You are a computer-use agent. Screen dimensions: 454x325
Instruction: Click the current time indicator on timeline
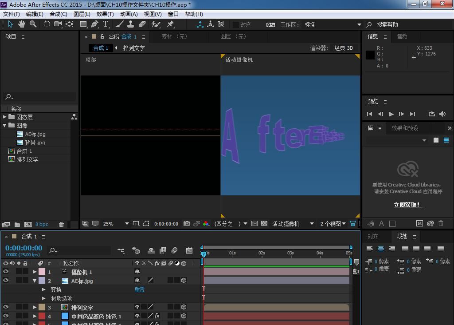[x=204, y=254]
